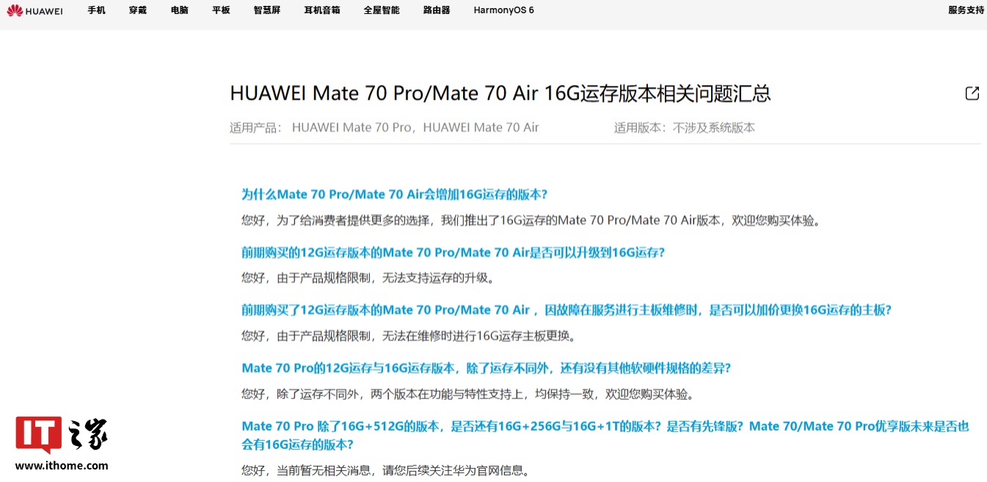Click the ITHome watermark logo
987x482 pixels.
pyautogui.click(x=62, y=436)
